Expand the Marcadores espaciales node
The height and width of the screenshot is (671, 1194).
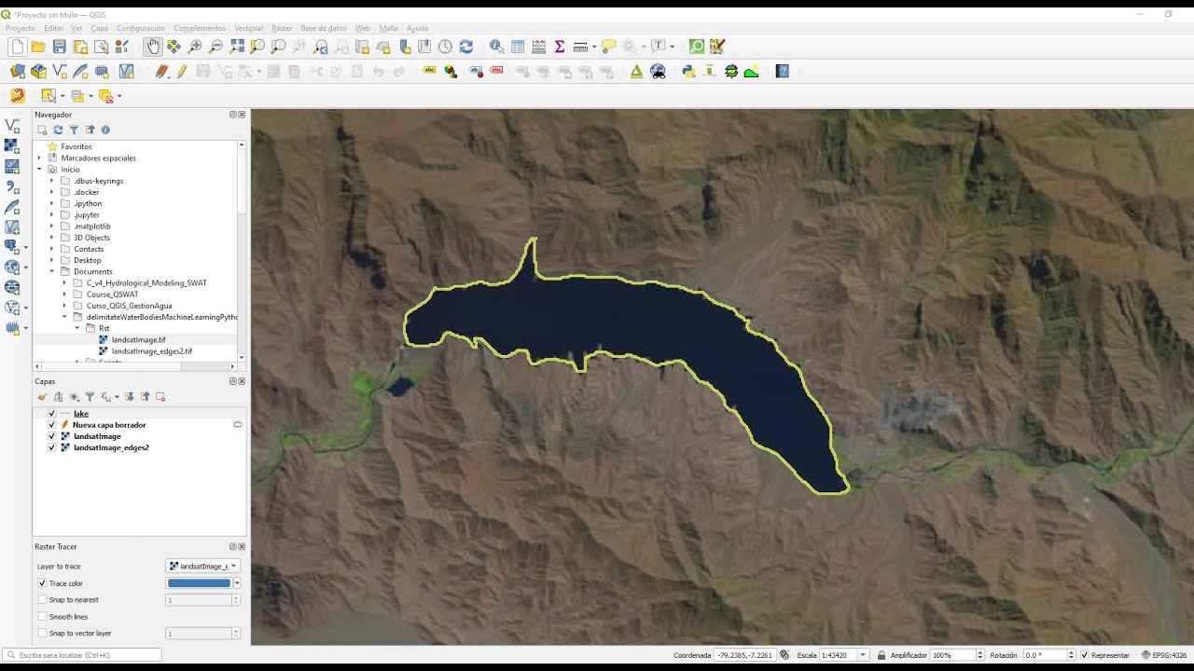coord(39,158)
